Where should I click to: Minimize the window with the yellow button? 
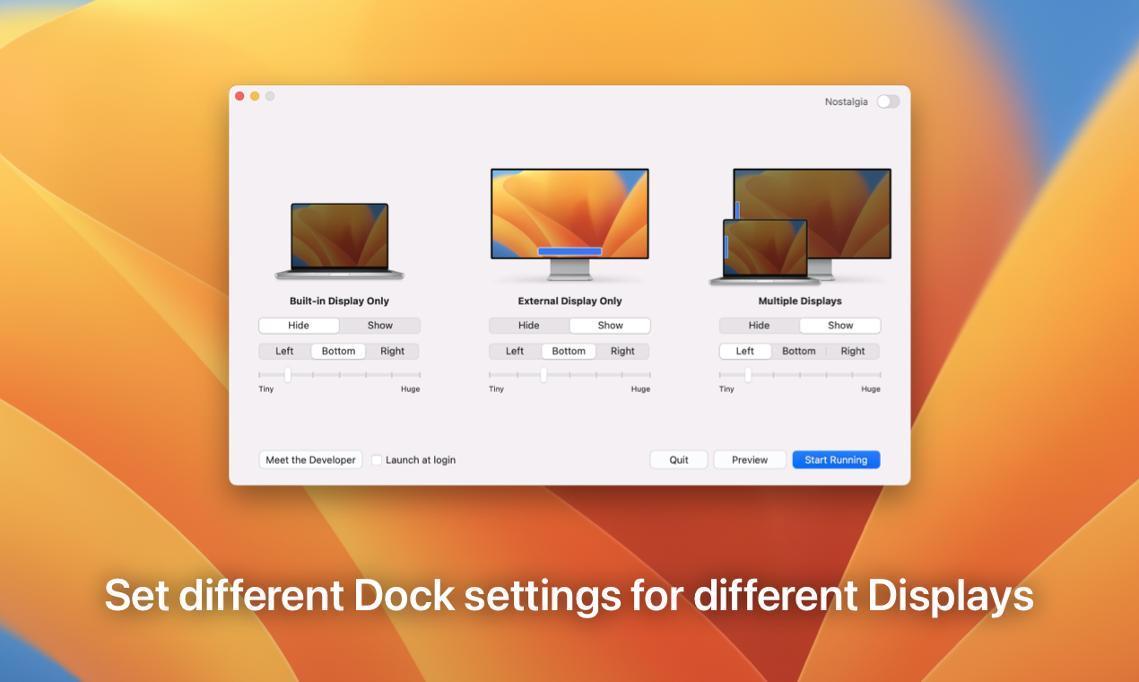[255, 96]
